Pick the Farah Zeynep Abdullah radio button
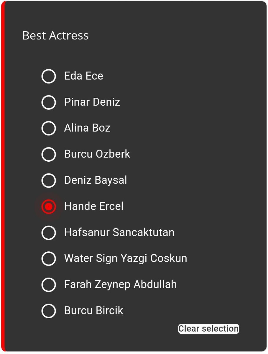The image size is (268, 354). pos(49,285)
